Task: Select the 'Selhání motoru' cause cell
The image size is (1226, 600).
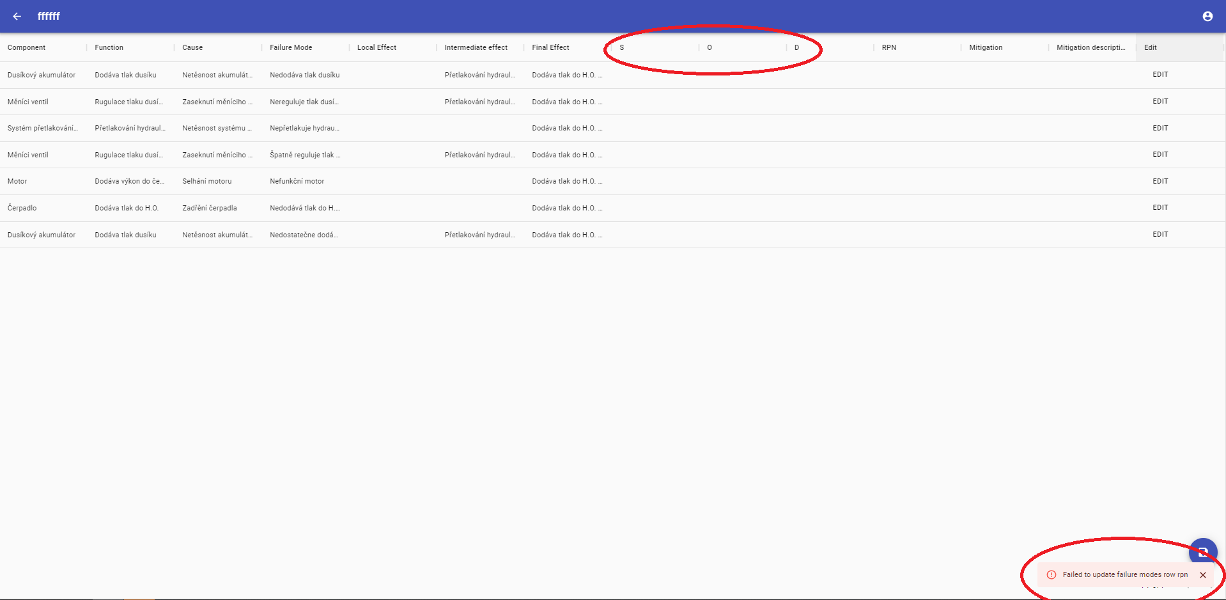Action: click(x=207, y=181)
